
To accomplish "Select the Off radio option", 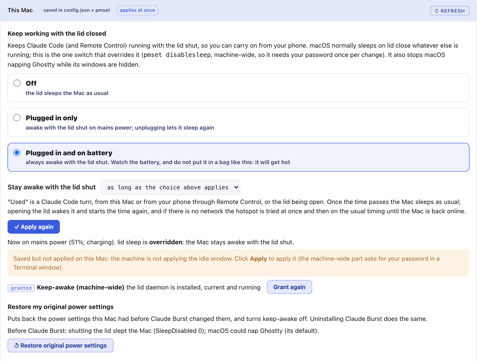I will click(x=238, y=88).
